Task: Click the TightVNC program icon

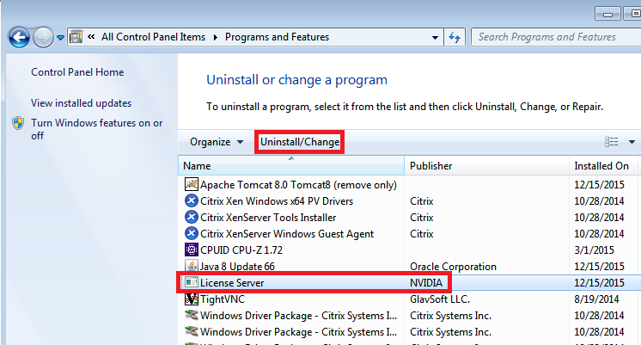Action: pyautogui.click(x=191, y=299)
